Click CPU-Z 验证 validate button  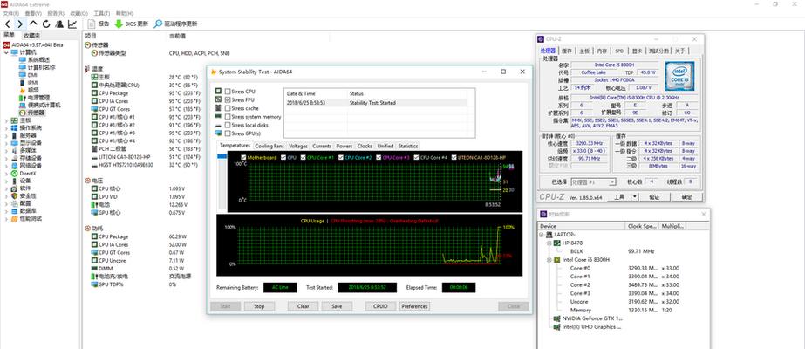coord(653,197)
